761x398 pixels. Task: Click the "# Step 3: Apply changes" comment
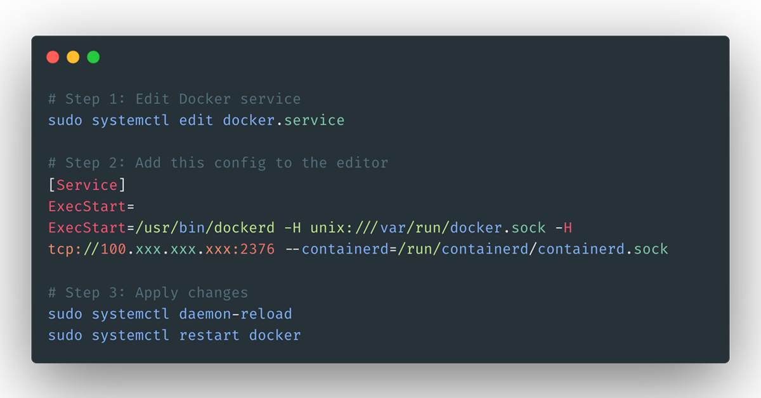148,293
